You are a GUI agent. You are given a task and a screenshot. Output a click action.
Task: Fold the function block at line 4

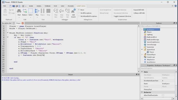[8, 33]
